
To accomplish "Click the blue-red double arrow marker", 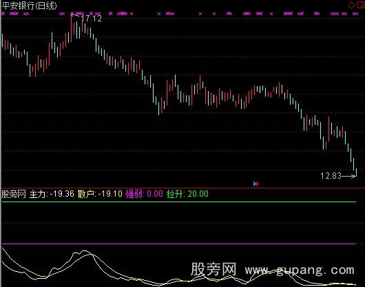I will [x=256, y=184].
